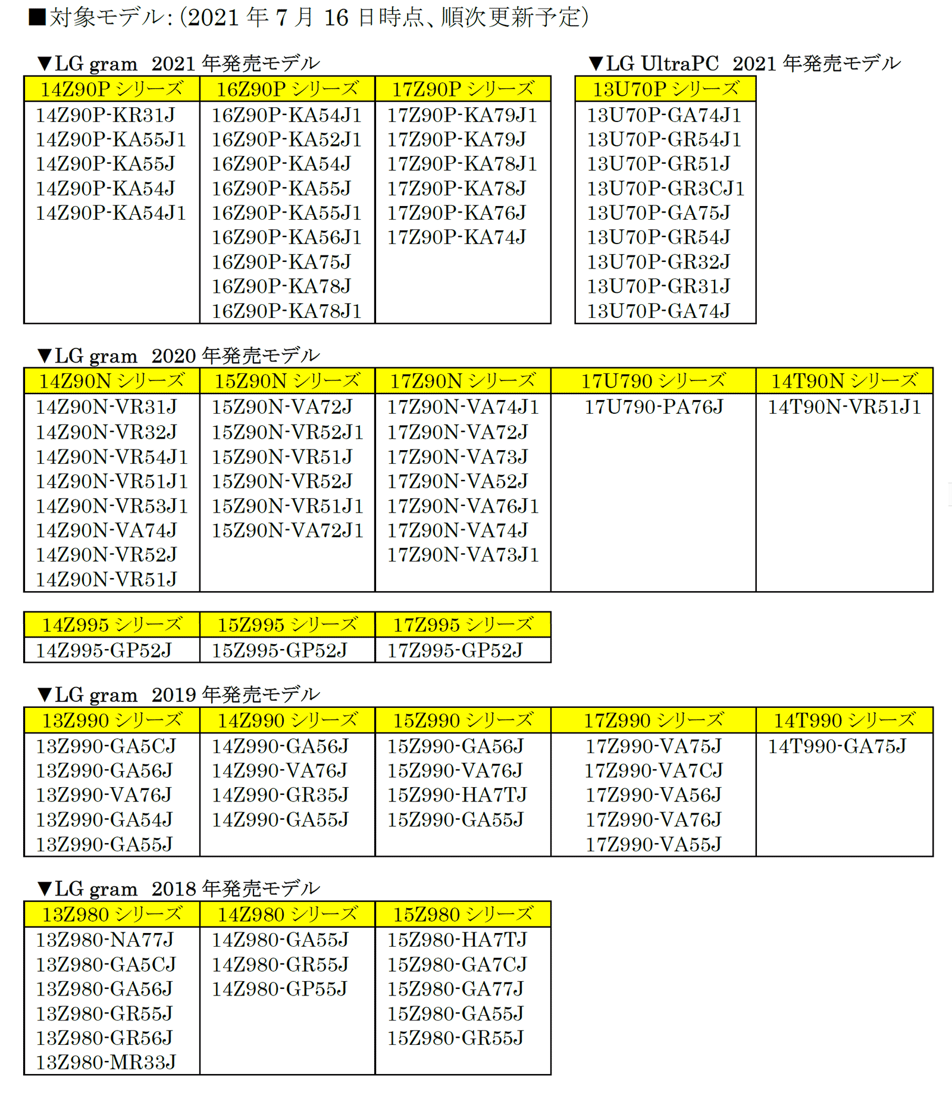This screenshot has width=952, height=1111.
Task: Select model 17Z90N-VA73J1
Action: coord(462,554)
